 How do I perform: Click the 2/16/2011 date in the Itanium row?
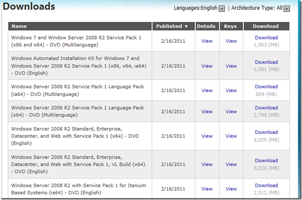[x=173, y=189]
